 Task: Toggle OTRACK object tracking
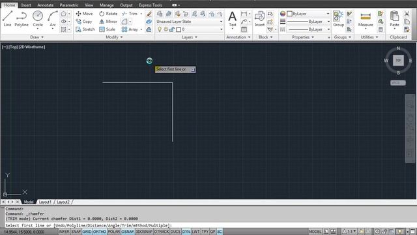[162, 232]
